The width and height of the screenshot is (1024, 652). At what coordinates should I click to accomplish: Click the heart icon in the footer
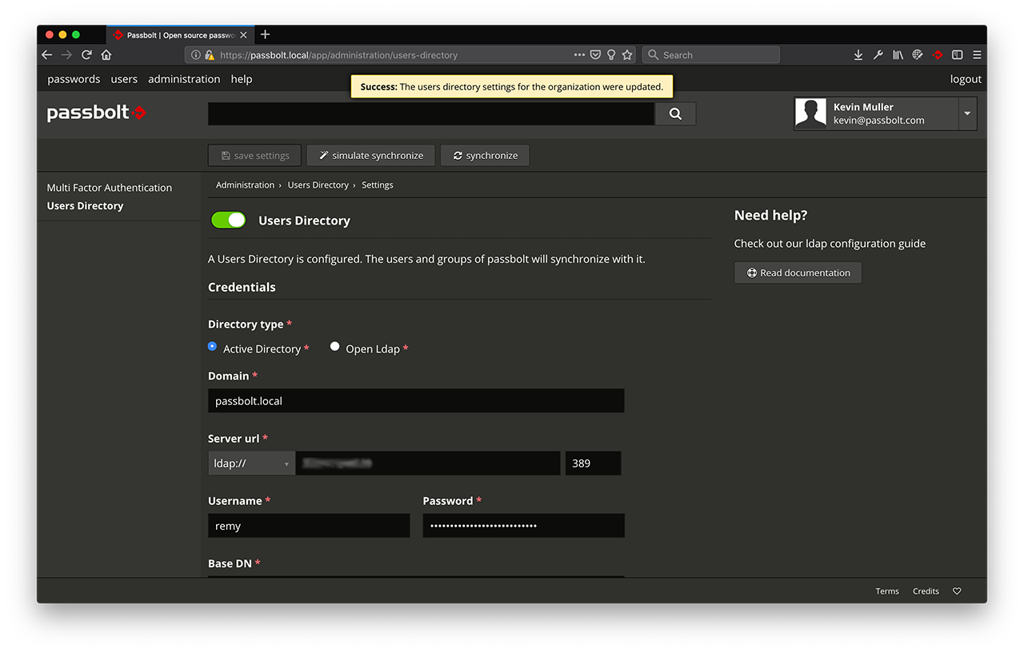(x=957, y=591)
